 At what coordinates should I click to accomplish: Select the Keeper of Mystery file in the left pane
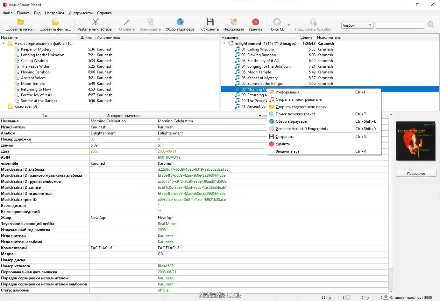(x=36, y=49)
